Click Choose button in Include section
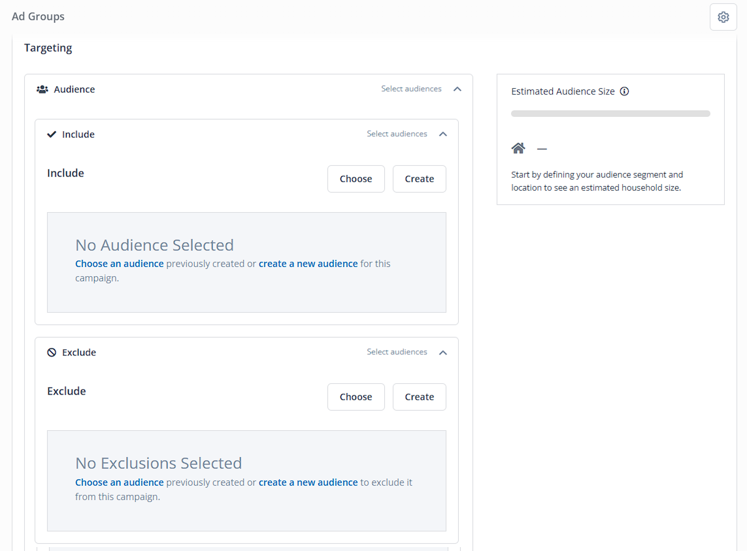Screen dimensions: 747x551 [356, 179]
